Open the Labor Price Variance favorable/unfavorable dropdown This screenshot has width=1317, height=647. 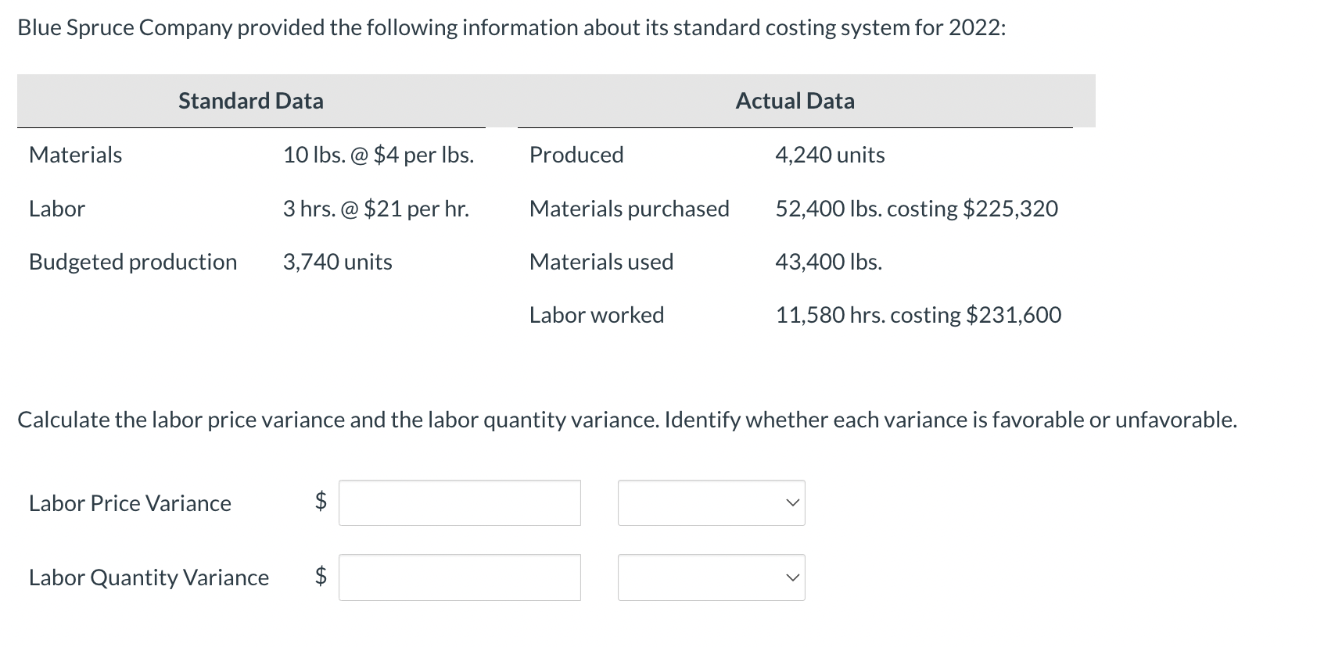(x=712, y=502)
